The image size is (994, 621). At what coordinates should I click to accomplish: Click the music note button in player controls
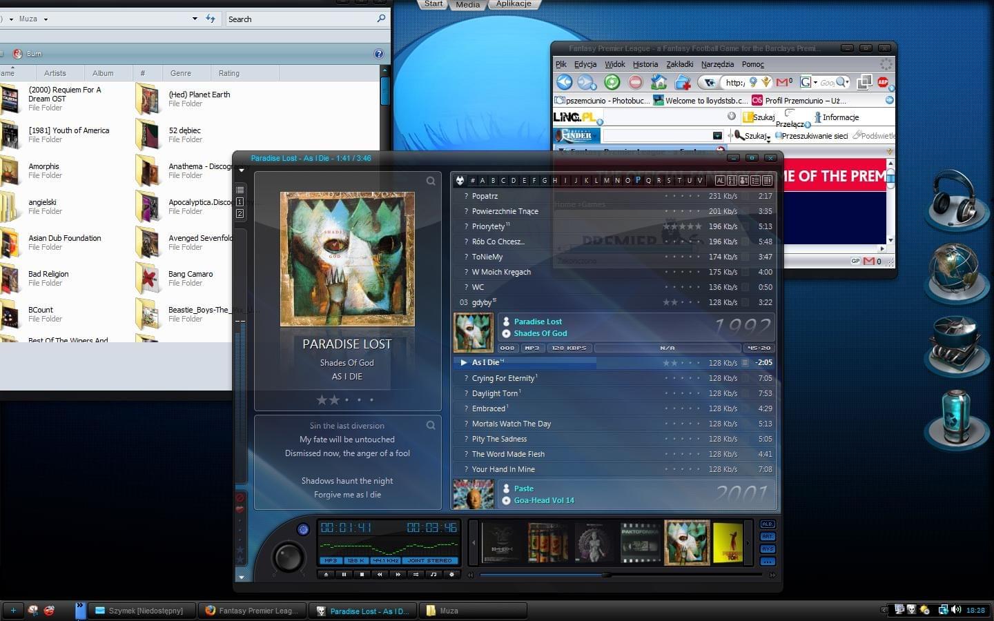tap(433, 574)
